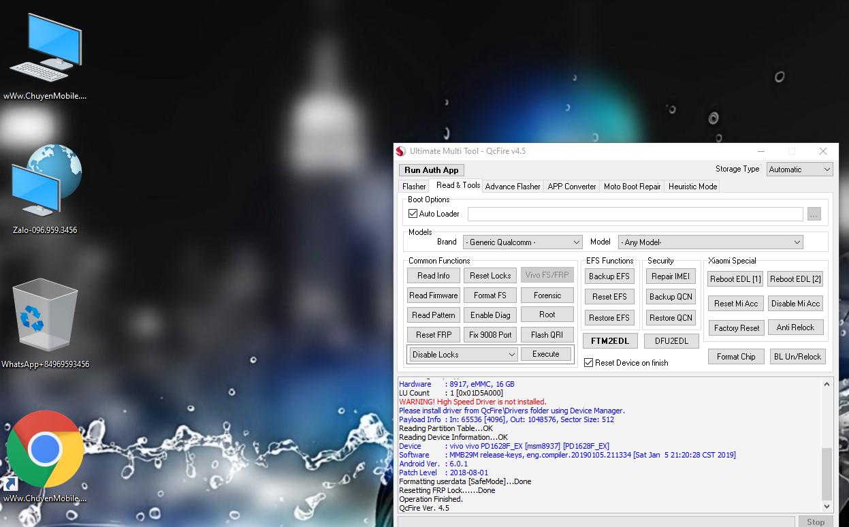Expand the Model Any Model dropdown

click(711, 242)
